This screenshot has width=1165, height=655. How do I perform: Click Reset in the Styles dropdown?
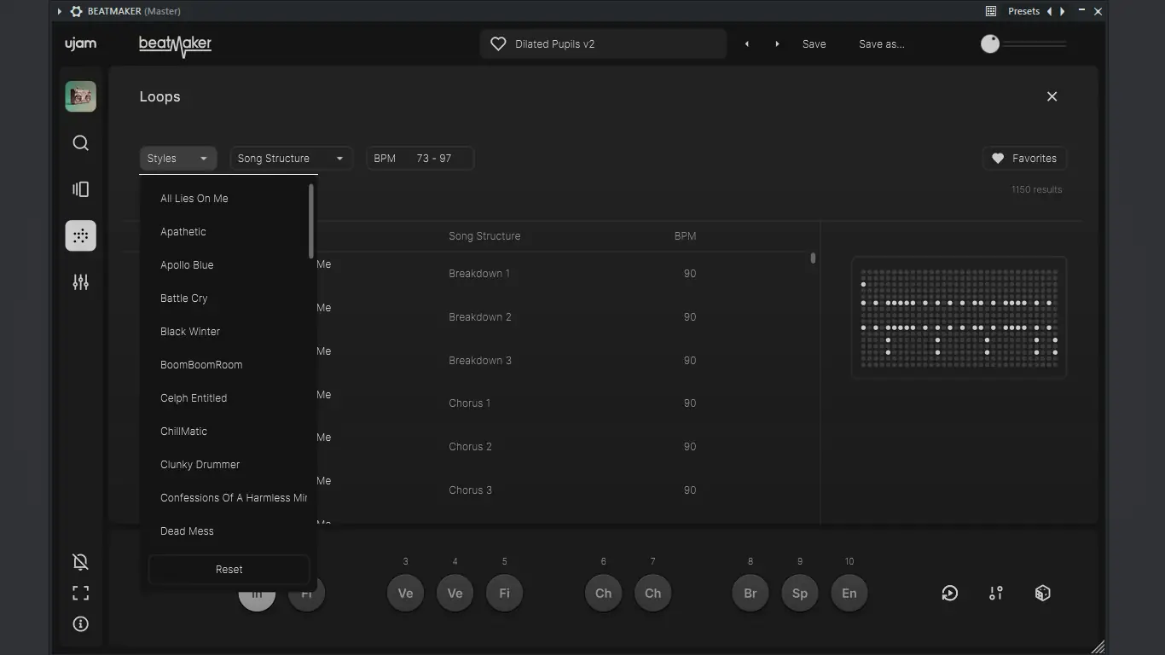(x=229, y=570)
